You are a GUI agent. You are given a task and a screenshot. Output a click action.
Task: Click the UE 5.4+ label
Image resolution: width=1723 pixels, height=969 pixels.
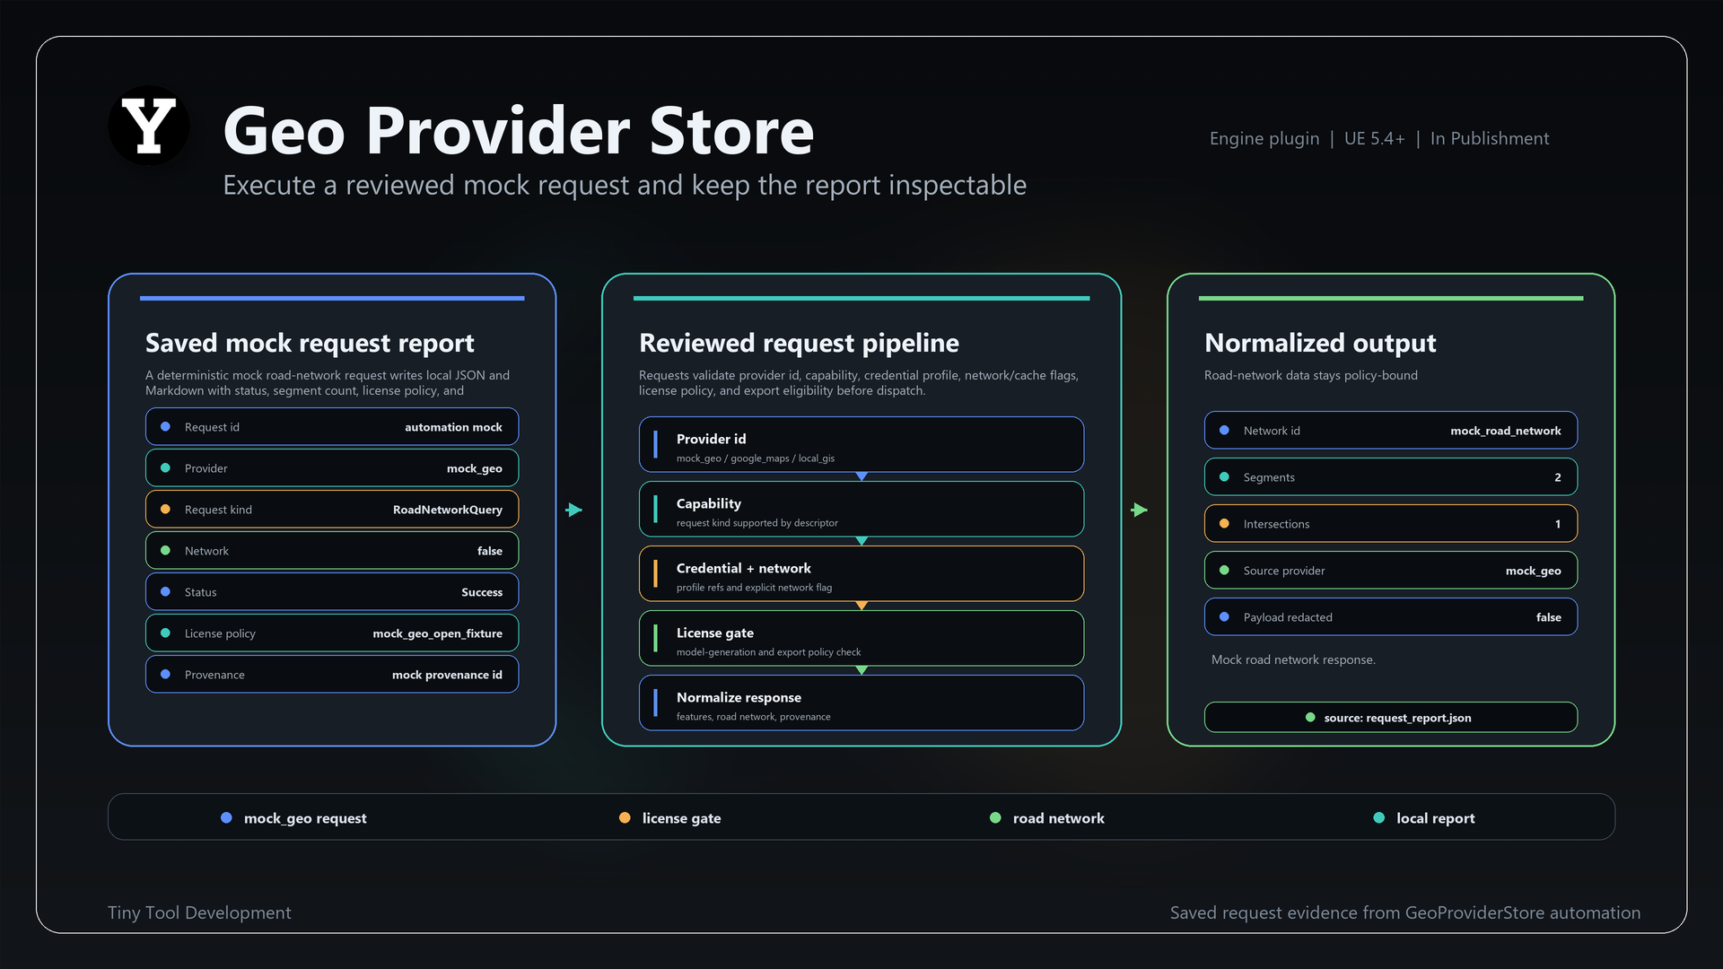pyautogui.click(x=1374, y=139)
